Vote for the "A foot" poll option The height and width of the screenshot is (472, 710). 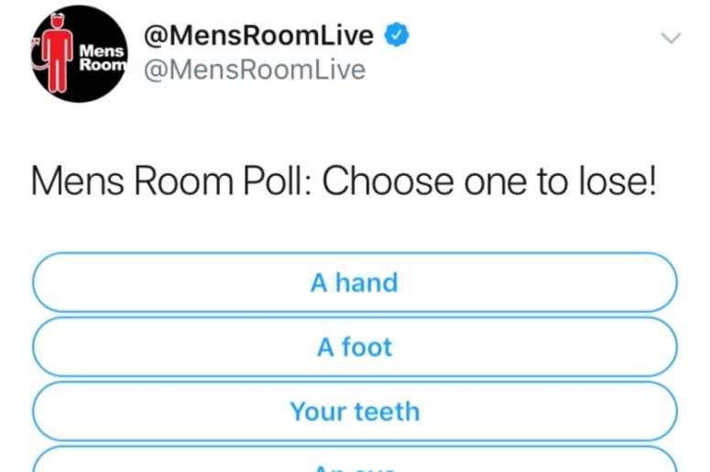[355, 346]
